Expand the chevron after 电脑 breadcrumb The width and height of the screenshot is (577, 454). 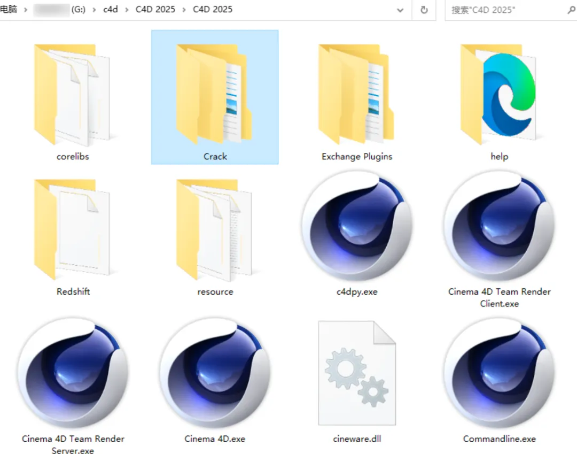click(26, 10)
